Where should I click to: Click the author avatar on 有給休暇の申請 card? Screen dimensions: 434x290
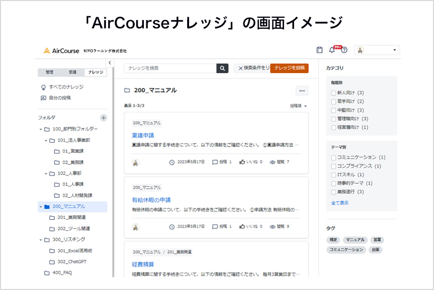point(135,227)
